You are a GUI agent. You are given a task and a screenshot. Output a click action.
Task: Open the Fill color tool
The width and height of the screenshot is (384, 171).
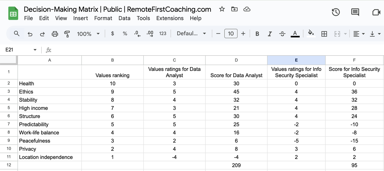[311, 34]
